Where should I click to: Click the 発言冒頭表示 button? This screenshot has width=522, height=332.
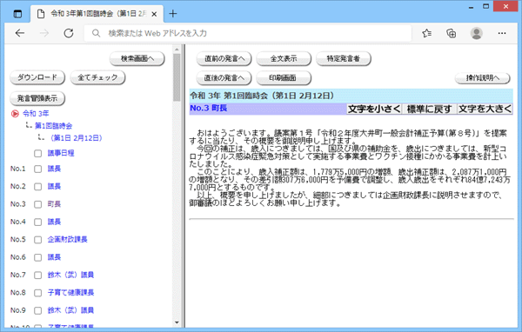tap(37, 98)
